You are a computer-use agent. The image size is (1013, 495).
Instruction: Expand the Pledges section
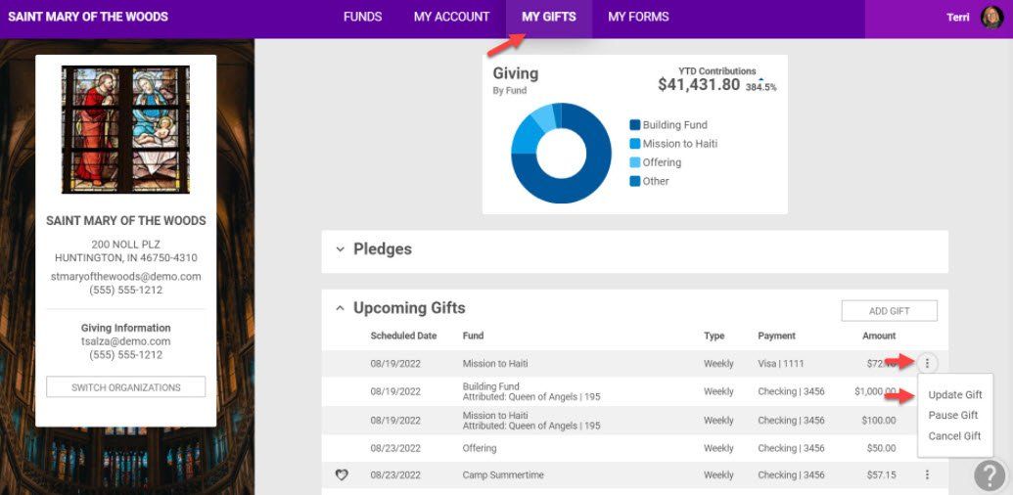pyautogui.click(x=341, y=249)
